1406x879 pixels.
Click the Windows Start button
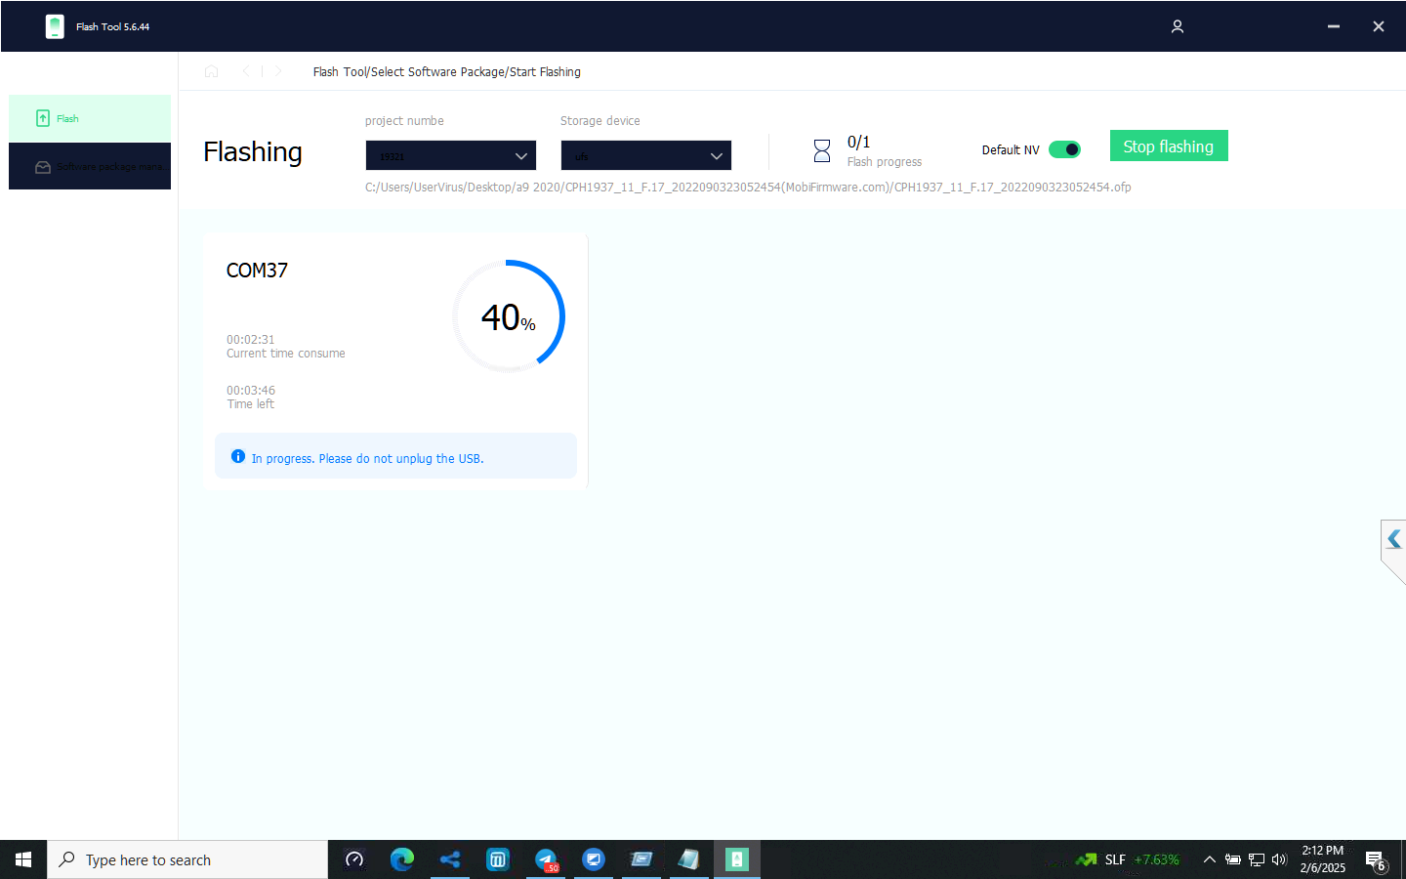point(23,859)
